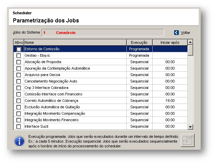This screenshot has height=164, width=215.
Task: Activate the Arquivos para Gecoa checkbox
Action: coord(19,75)
